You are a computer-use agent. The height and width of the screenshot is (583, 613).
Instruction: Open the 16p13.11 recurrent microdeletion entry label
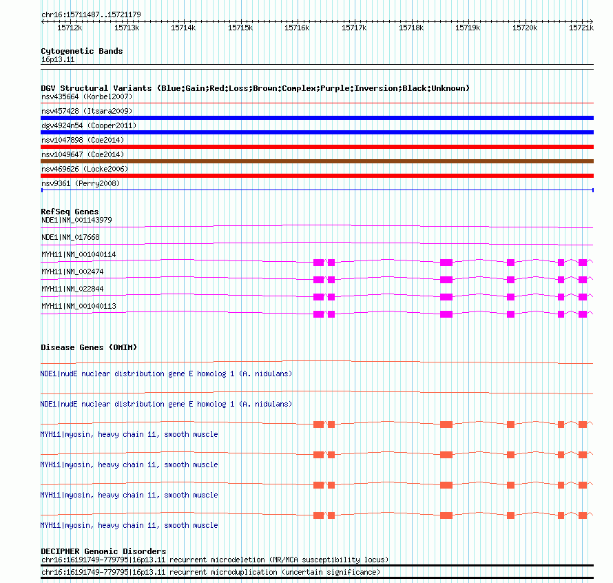[215, 560]
